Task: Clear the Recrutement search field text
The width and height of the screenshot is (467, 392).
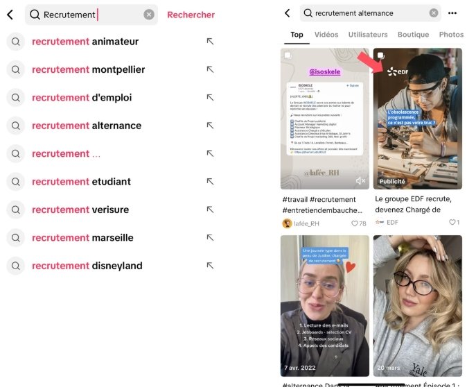Action: tap(149, 15)
